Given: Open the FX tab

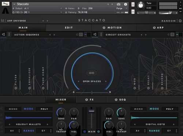Looking at the screenshot, I should click(x=90, y=100).
